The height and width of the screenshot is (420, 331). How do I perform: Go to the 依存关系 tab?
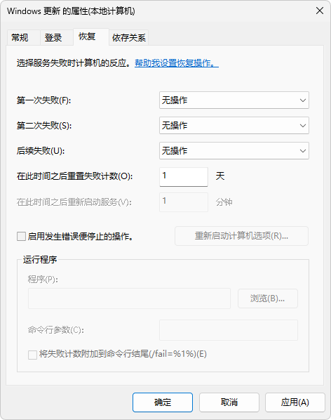[128, 37]
